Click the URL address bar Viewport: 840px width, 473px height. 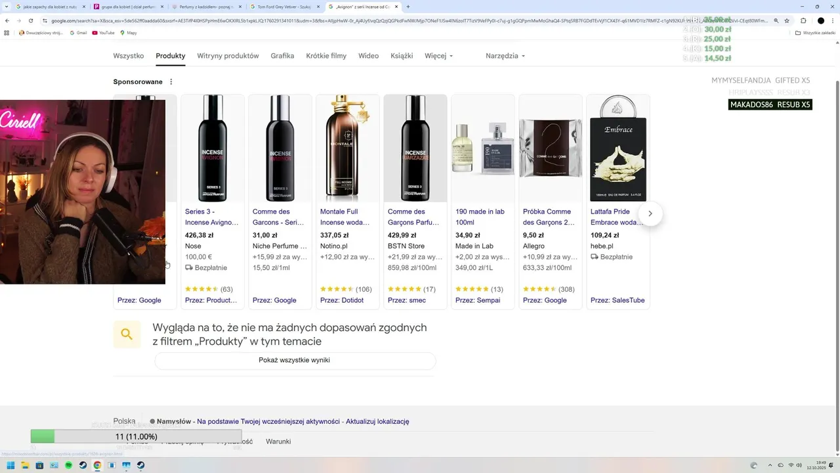[x=407, y=20]
